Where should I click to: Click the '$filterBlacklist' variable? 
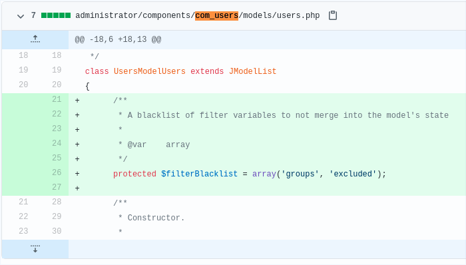click(200, 174)
